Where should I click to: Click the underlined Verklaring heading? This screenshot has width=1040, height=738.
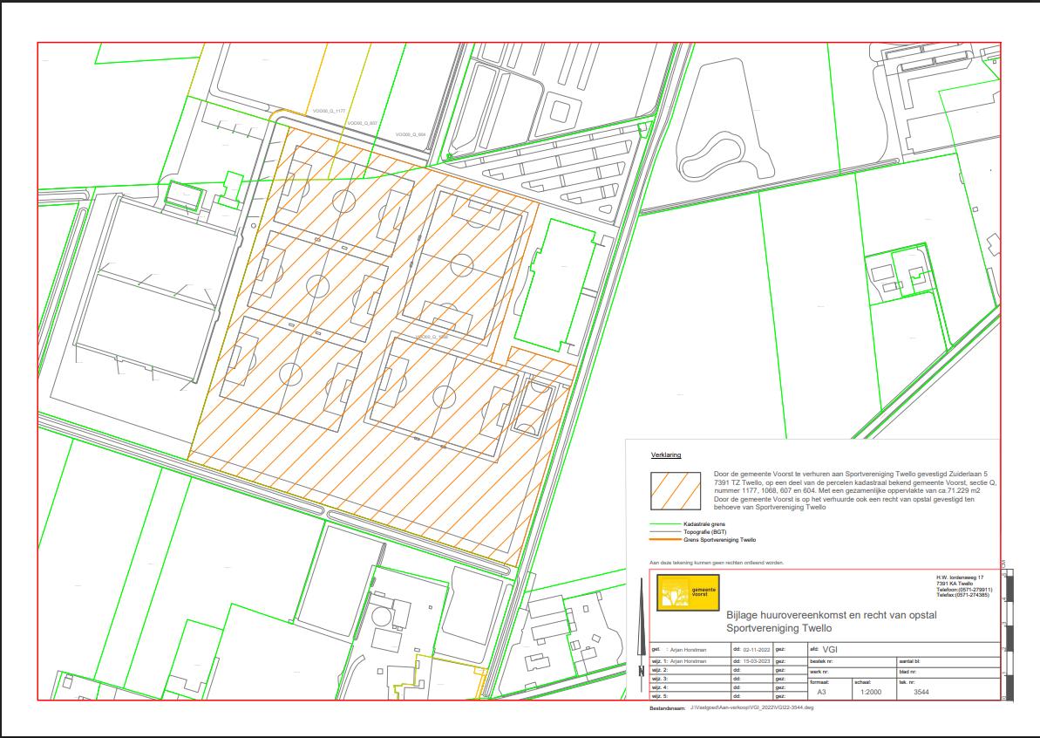[666, 455]
